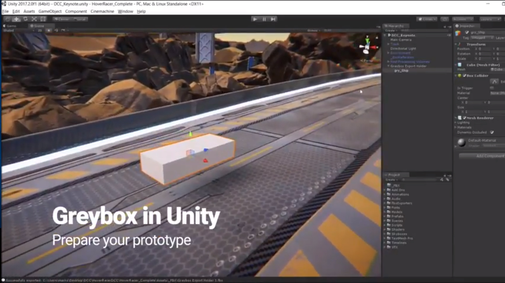Click the Play button
Image resolution: width=505 pixels, height=283 pixels.
(255, 19)
